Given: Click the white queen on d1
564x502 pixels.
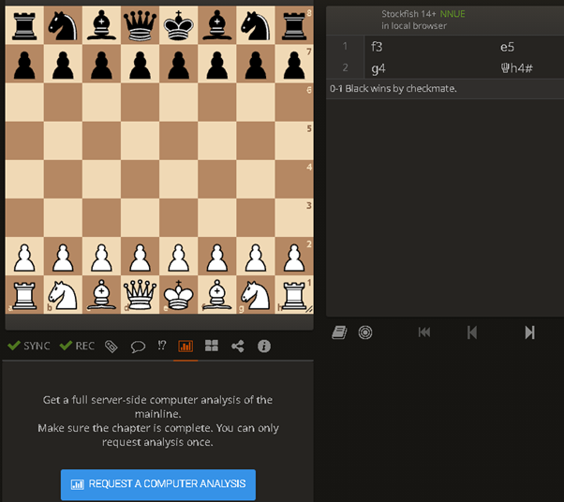Looking at the screenshot, I should pos(140,295).
